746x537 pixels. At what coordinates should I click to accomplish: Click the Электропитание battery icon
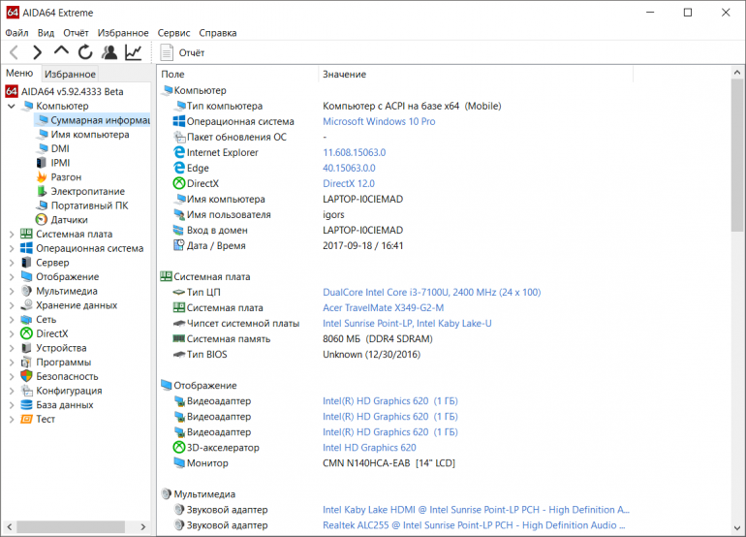[42, 191]
